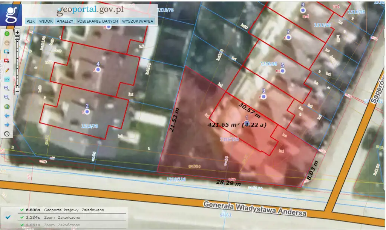
Task: Click the green info identify tool
Action: point(7,33)
